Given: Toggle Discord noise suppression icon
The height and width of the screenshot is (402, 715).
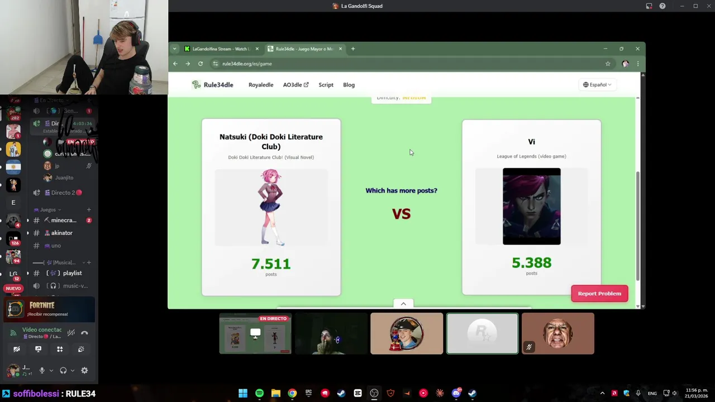Looking at the screenshot, I should (x=71, y=333).
